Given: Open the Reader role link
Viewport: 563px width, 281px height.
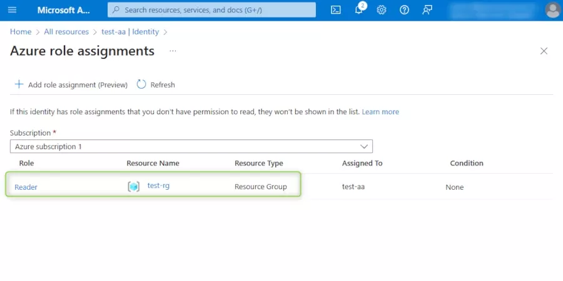Looking at the screenshot, I should click(x=26, y=187).
